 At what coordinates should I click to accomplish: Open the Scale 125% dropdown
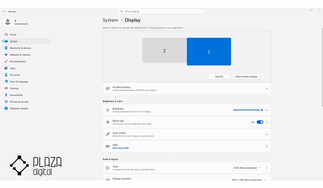click(248, 168)
